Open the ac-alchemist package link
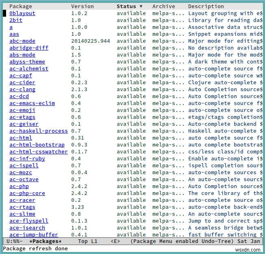Image resolution: width=265 pixels, height=254 pixels. [29, 69]
